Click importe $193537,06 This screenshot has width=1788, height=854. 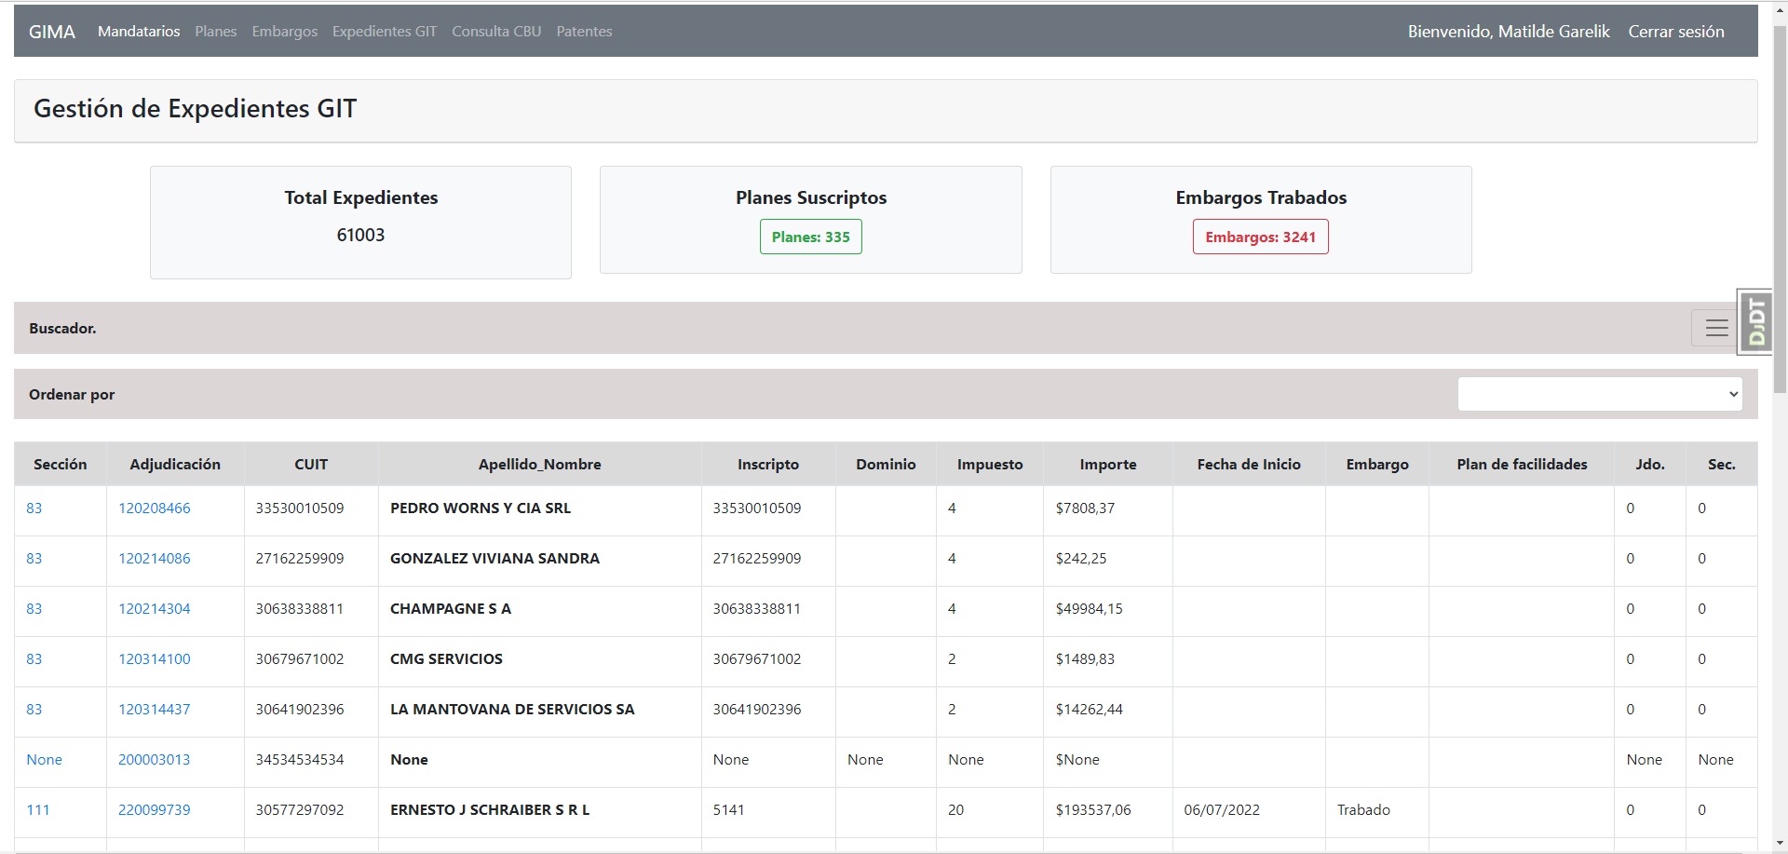click(x=1093, y=810)
